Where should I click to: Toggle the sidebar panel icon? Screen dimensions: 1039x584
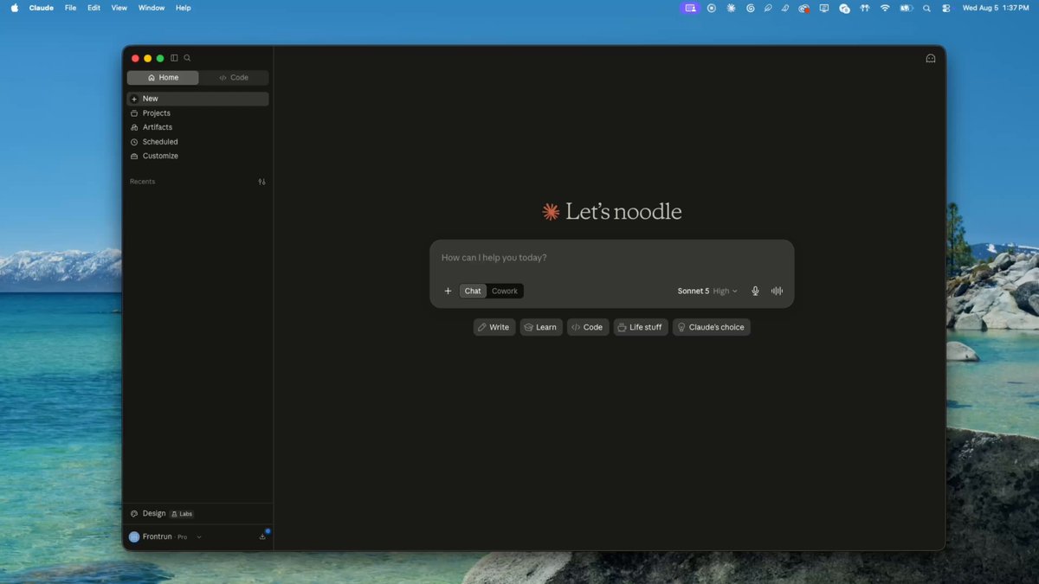coord(174,58)
